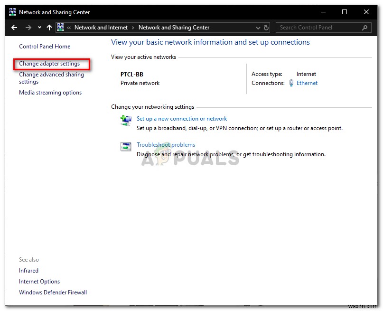383x311 pixels.
Task: Click the Back navigation arrow
Action: [14, 28]
